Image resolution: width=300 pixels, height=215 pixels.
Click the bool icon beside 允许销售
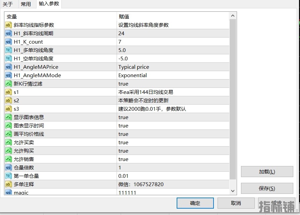pyautogui.click(x=8, y=159)
